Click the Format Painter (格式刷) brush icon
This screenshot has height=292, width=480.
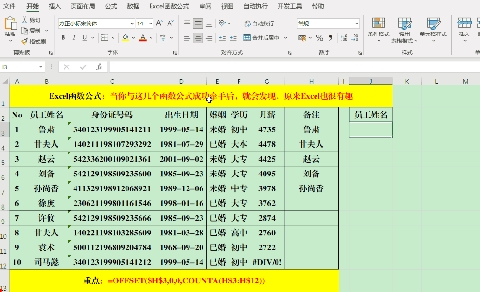click(x=25, y=42)
